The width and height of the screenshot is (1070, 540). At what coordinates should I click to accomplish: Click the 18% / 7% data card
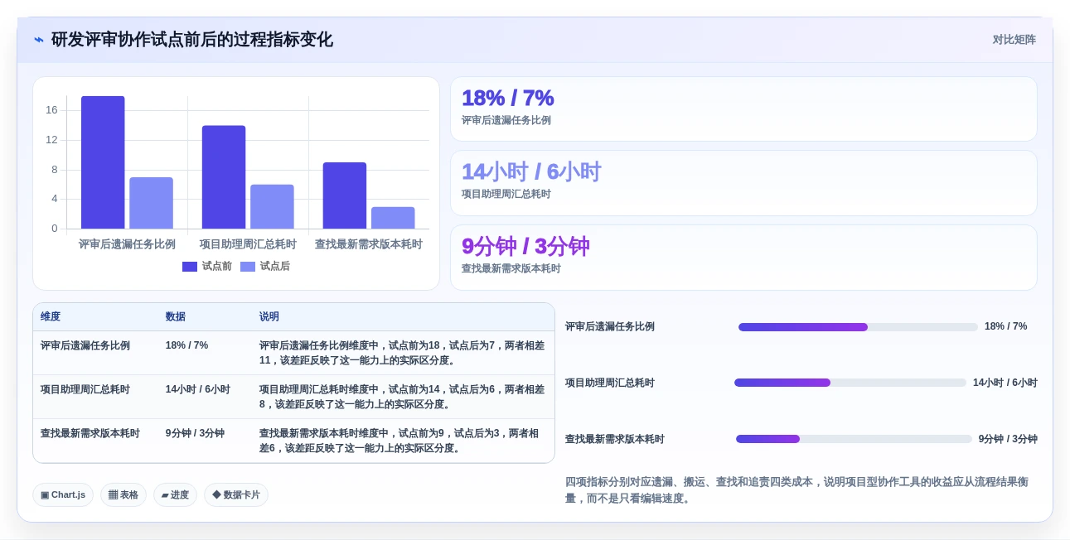pyautogui.click(x=743, y=109)
